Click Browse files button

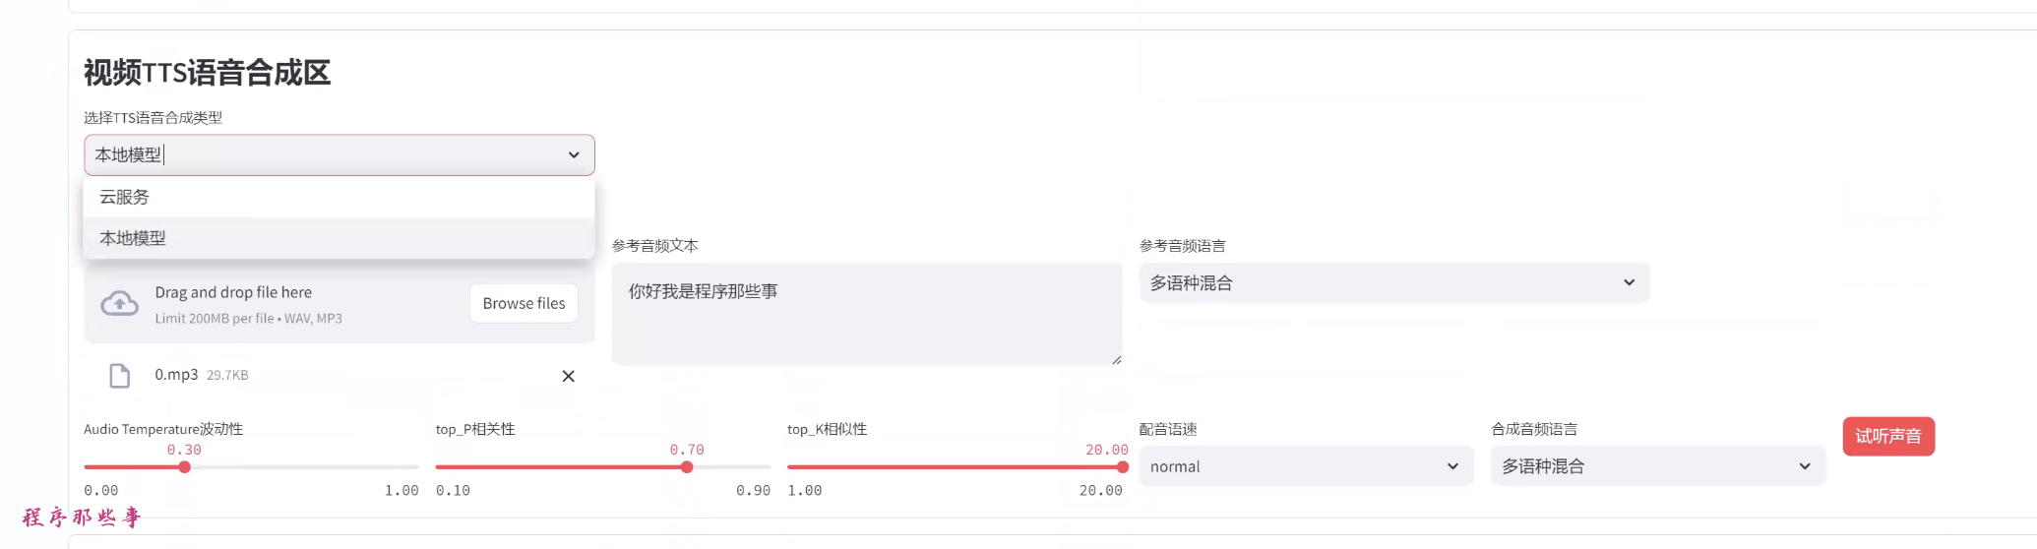pyautogui.click(x=524, y=303)
